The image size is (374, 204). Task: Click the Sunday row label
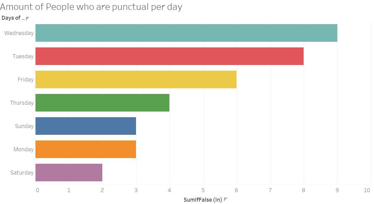24,126
